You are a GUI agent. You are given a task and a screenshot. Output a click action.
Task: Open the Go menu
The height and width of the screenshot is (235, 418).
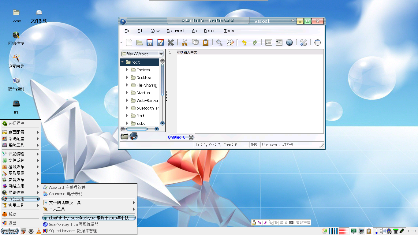194,31
